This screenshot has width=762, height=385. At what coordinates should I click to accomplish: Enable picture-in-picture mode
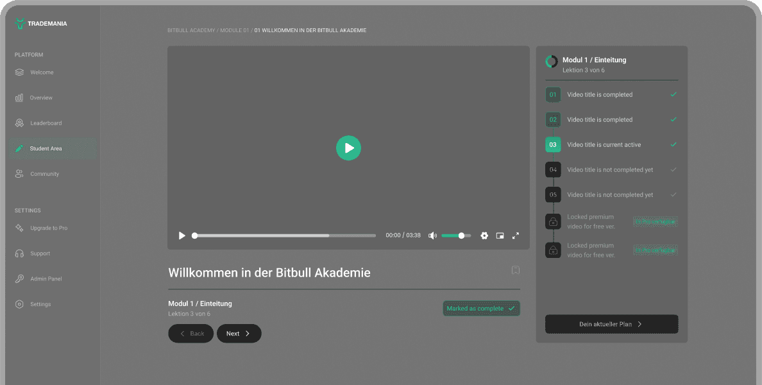pos(500,235)
